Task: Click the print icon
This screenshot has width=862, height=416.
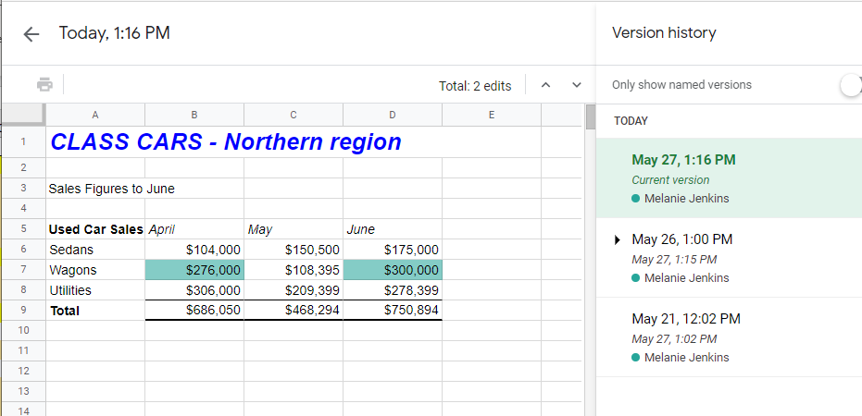Action: [x=44, y=85]
